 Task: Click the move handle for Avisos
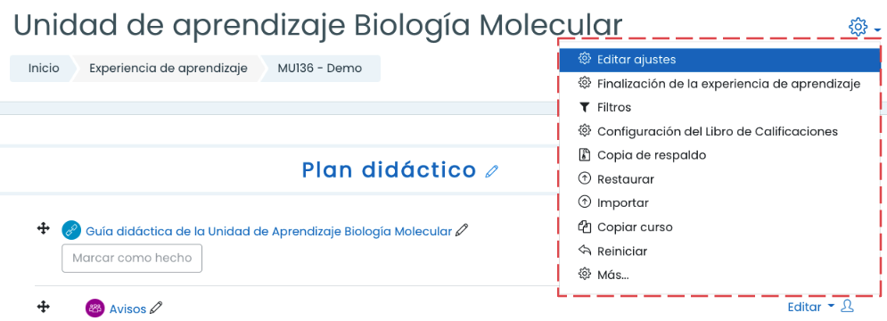[x=43, y=307]
